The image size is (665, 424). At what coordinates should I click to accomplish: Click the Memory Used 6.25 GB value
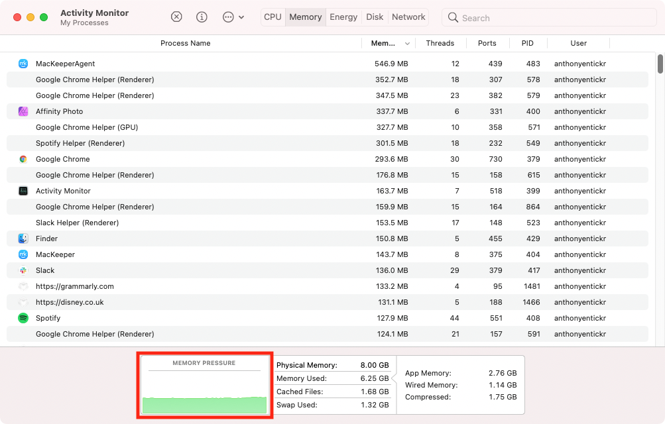[x=375, y=378]
